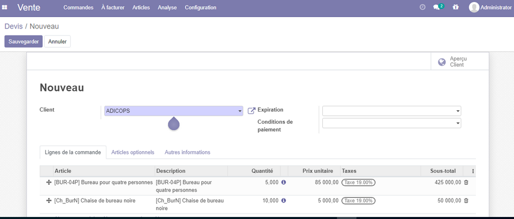
Task: Click the gift icon in top bar
Action: 456,8
